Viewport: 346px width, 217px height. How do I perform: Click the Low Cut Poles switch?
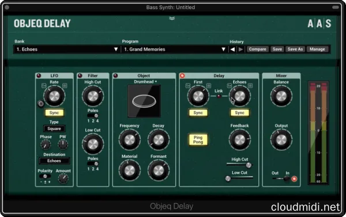coord(93,163)
